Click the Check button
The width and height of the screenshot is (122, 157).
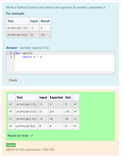[13, 80]
